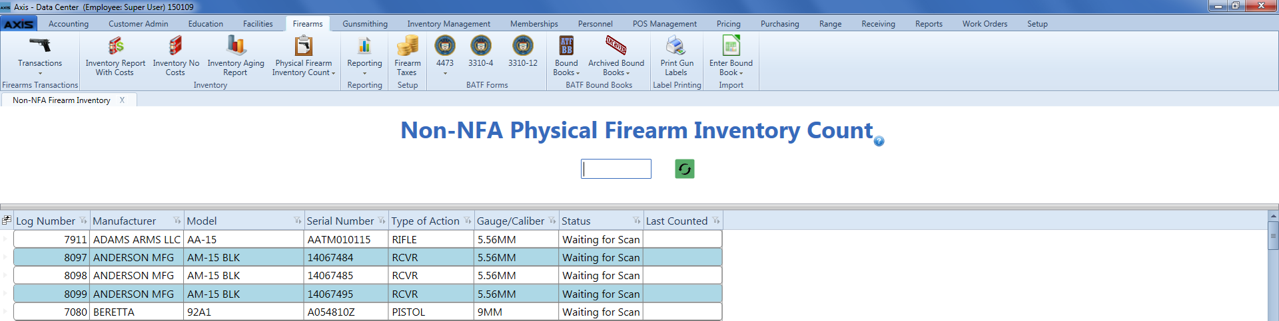The image size is (1279, 321).
Task: Open the 3310-4 BATF form
Action: (x=481, y=52)
